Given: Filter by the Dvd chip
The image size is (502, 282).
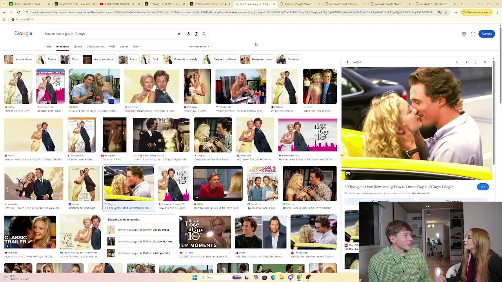Looking at the screenshot, I should (x=150, y=60).
